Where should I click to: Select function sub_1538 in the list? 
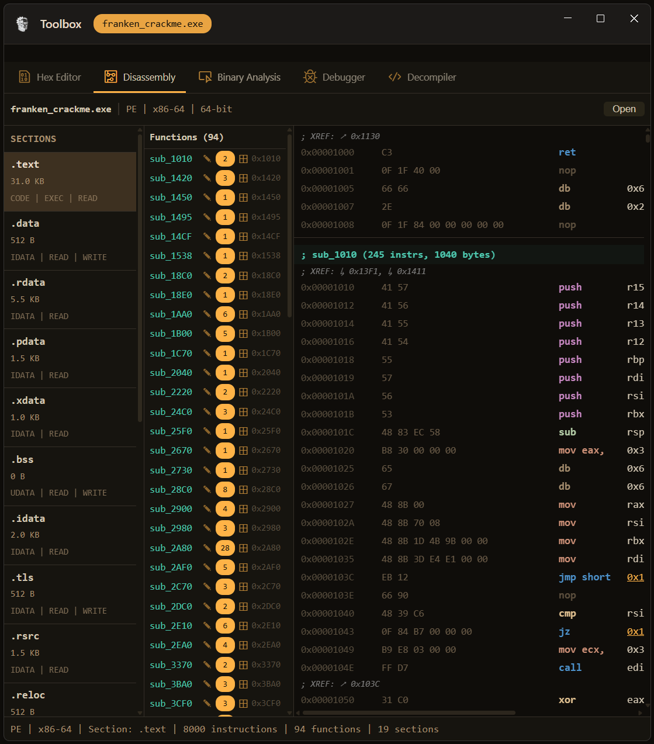(171, 256)
